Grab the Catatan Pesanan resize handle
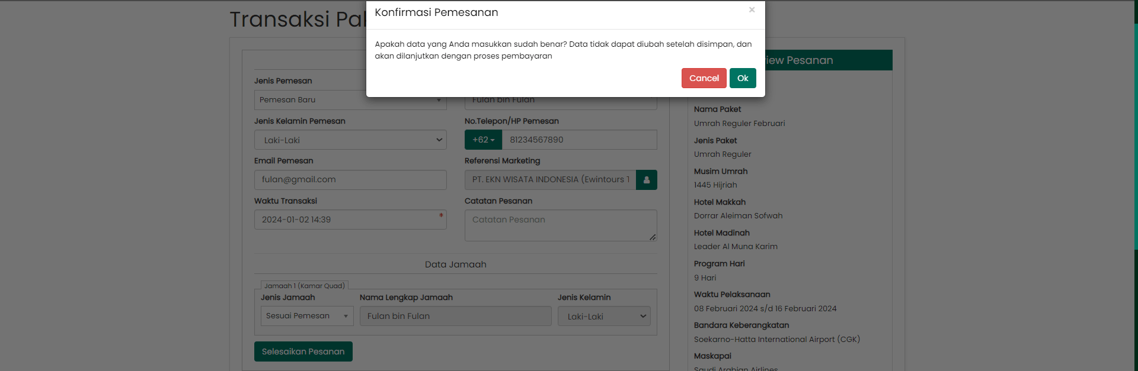This screenshot has height=371, width=1138. (653, 237)
